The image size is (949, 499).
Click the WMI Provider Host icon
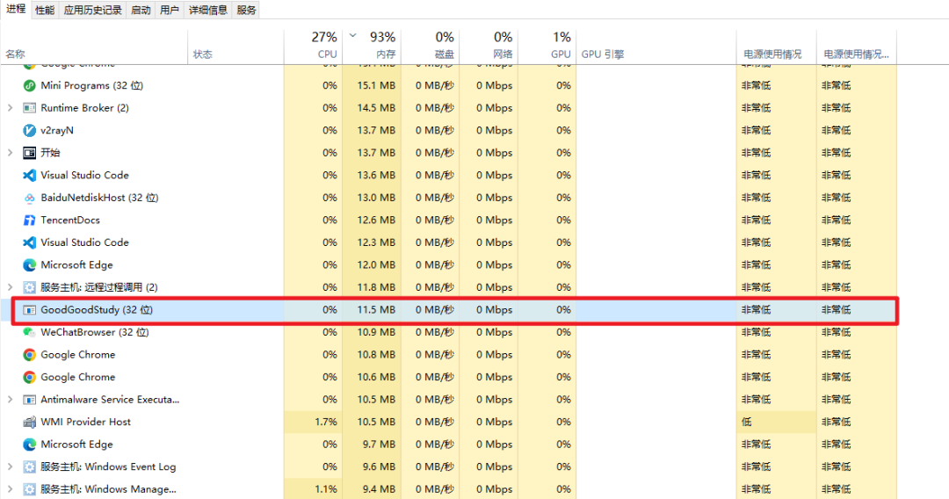coord(29,422)
